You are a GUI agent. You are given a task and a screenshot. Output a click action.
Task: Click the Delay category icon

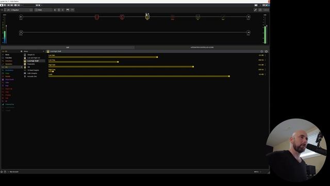tap(3, 73)
